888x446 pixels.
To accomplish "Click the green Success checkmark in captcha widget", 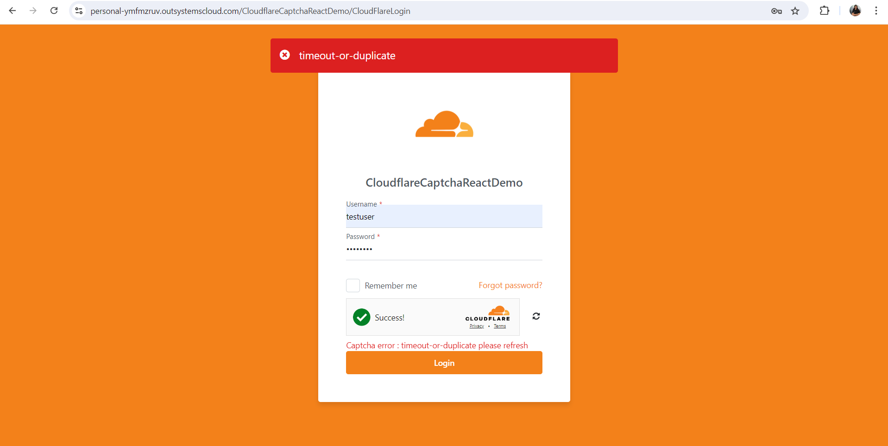I will (362, 317).
